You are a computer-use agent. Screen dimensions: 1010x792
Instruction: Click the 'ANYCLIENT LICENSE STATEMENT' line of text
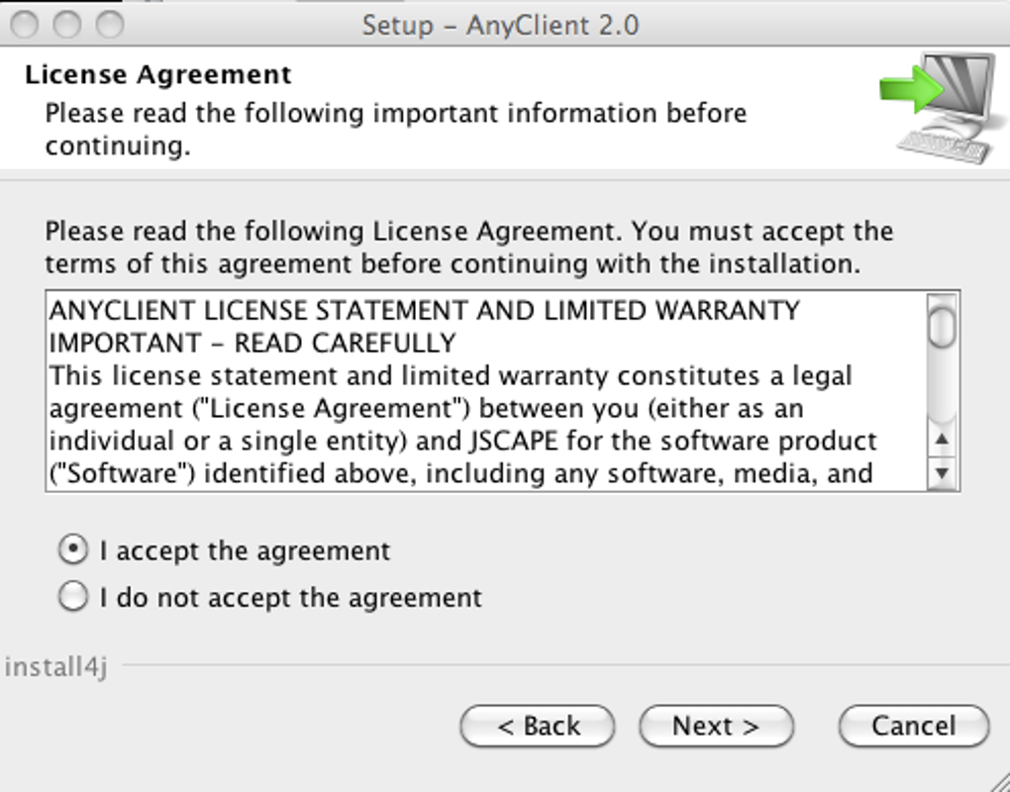[424, 310]
